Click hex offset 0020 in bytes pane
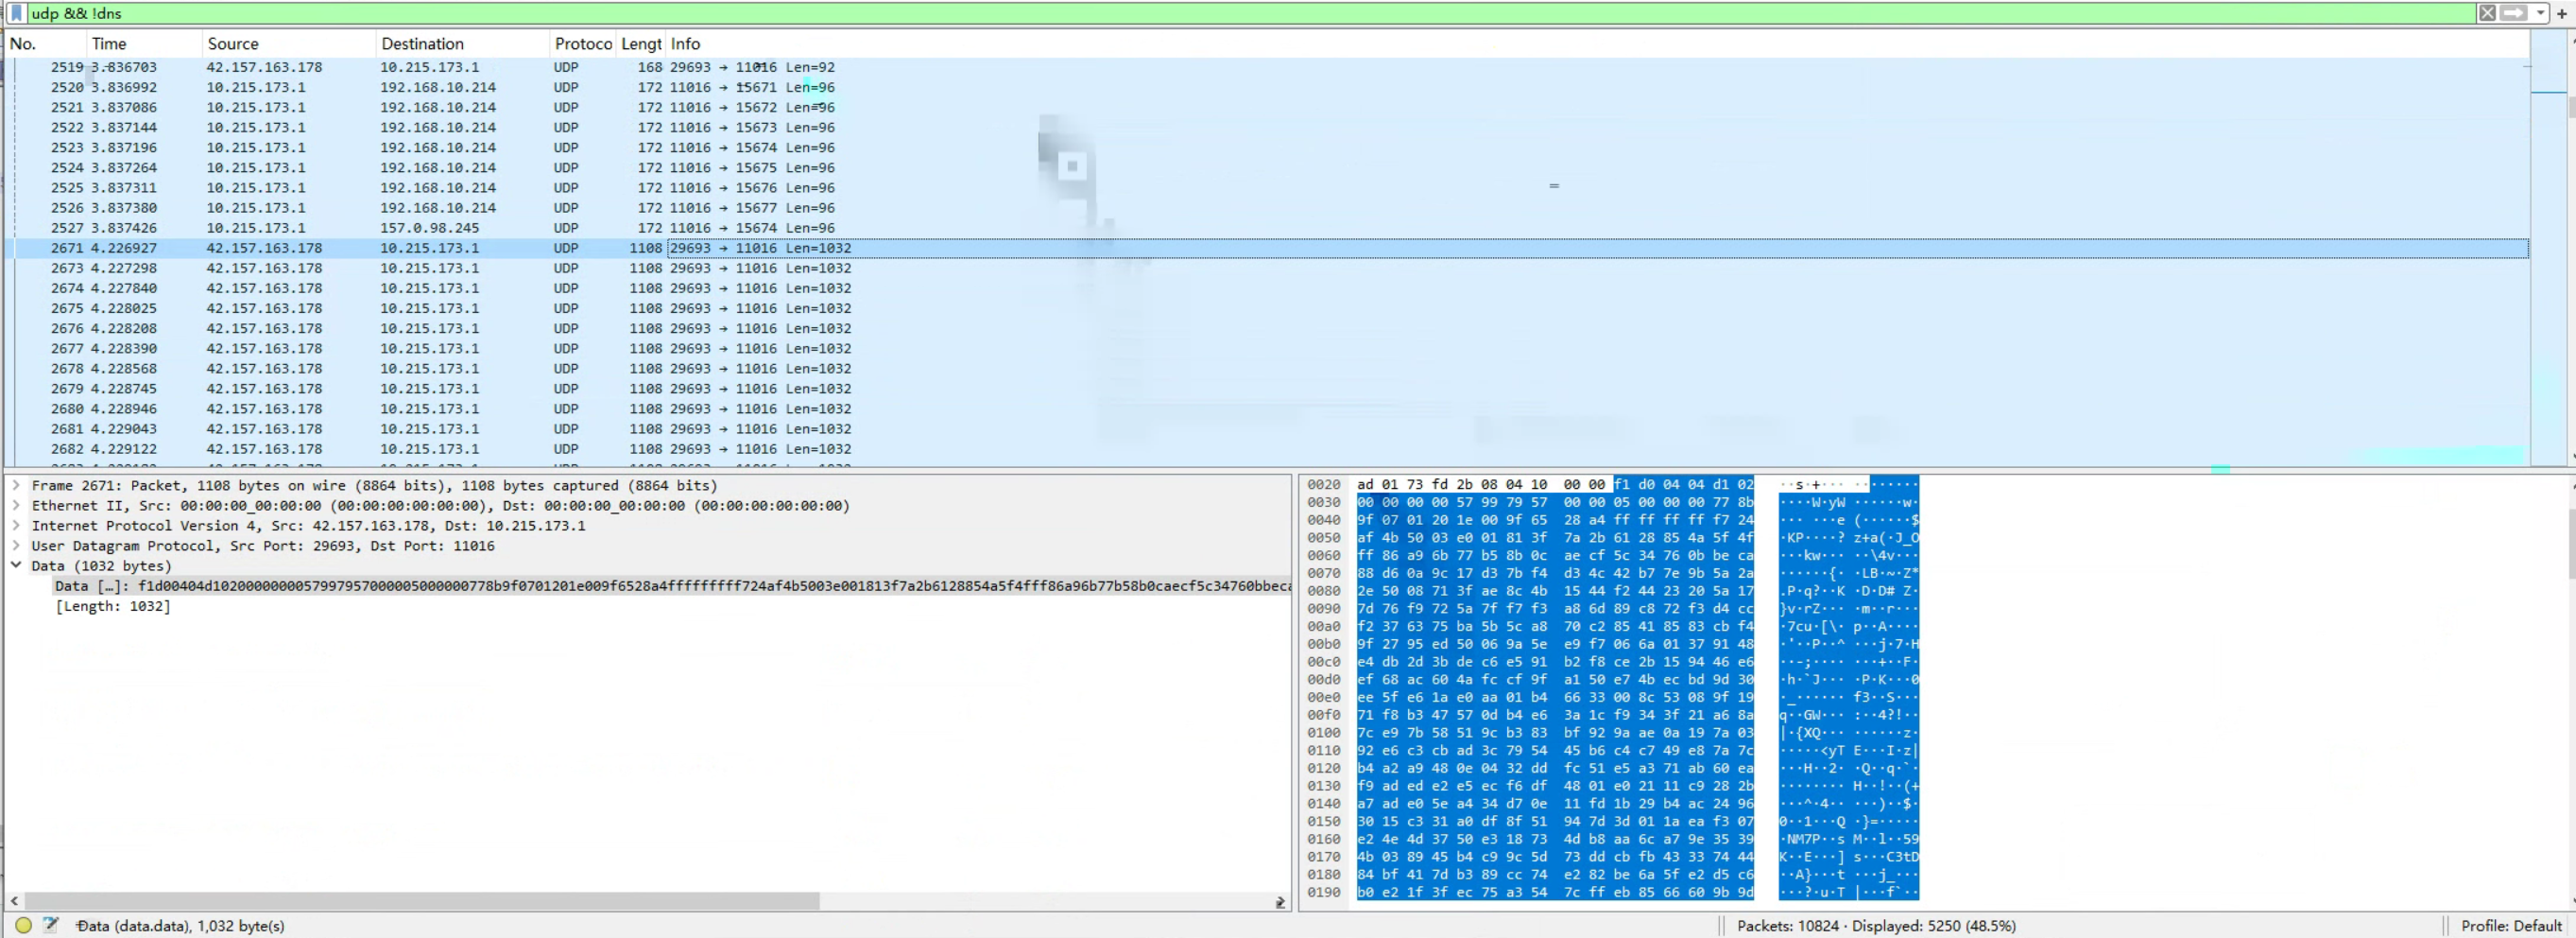This screenshot has height=938, width=2576. coord(1323,484)
